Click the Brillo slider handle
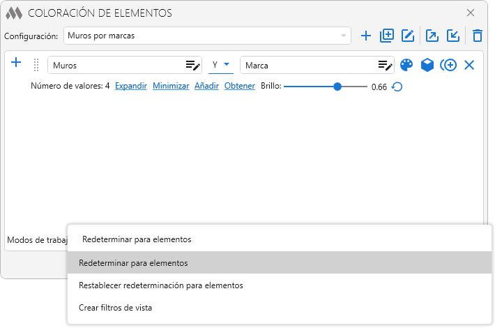Viewport: 495px width, 328px height. tap(337, 87)
